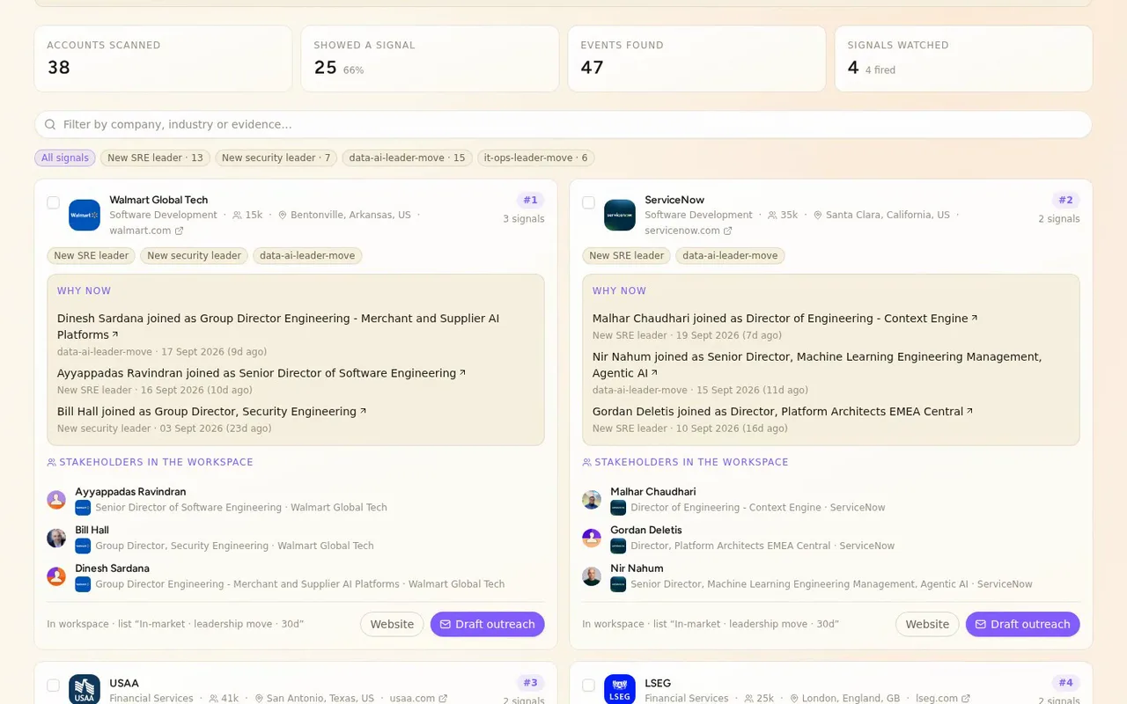Image resolution: width=1127 pixels, height=704 pixels.
Task: Click the ServiceNow company logo
Action: 620,215
